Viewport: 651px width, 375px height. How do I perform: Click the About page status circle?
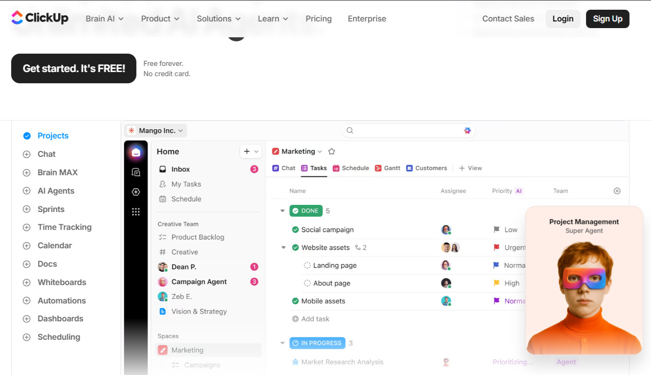(x=307, y=283)
